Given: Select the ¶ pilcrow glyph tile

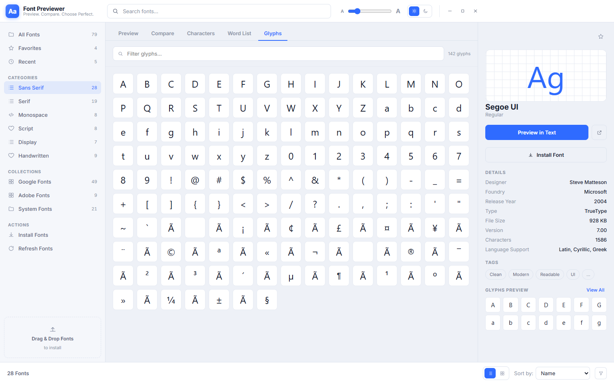Looking at the screenshot, I should [339, 276].
